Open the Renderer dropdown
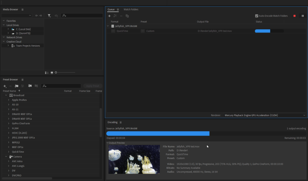308x181 pixels. [265, 115]
